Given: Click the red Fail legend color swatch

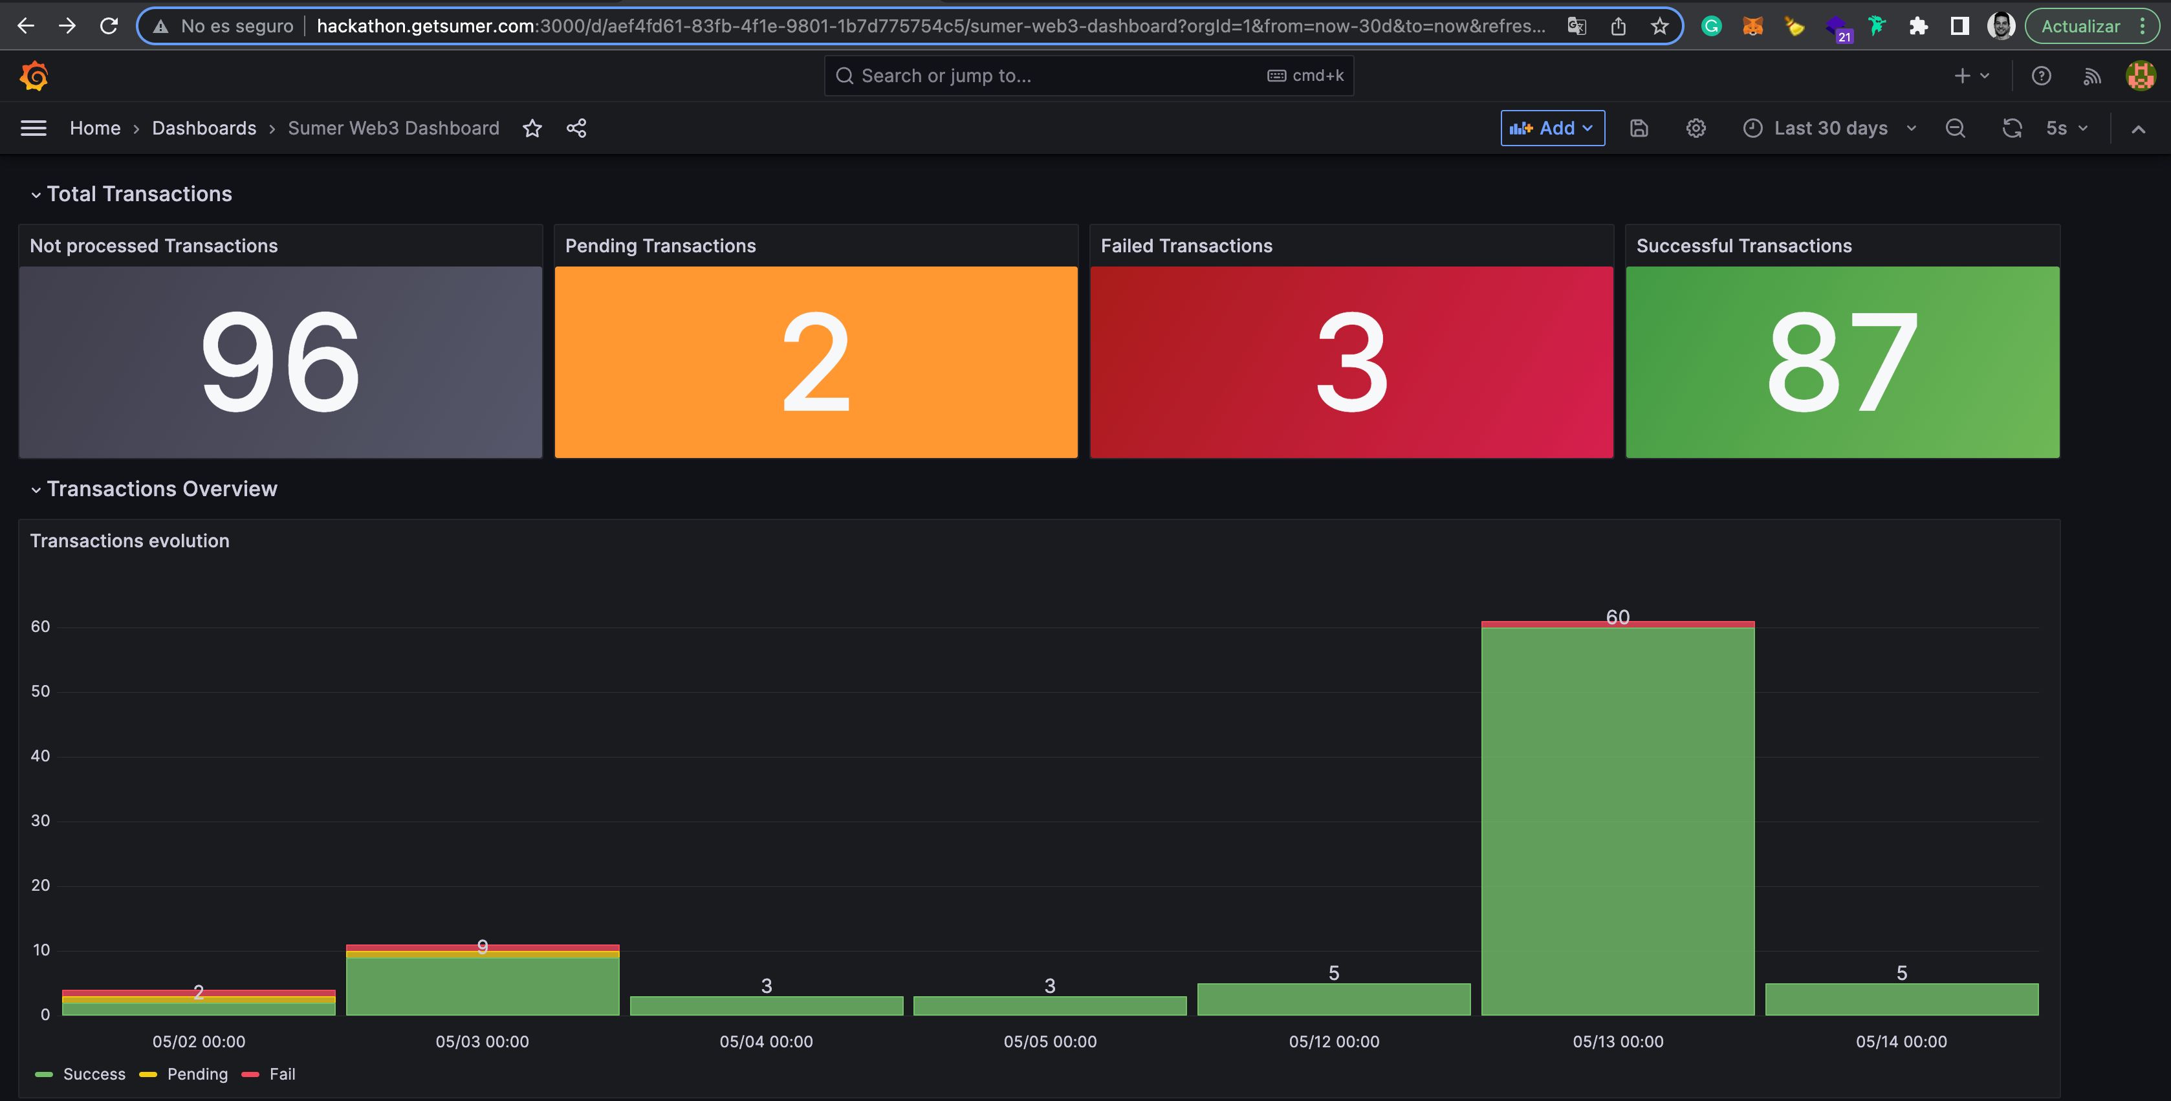Looking at the screenshot, I should [250, 1074].
